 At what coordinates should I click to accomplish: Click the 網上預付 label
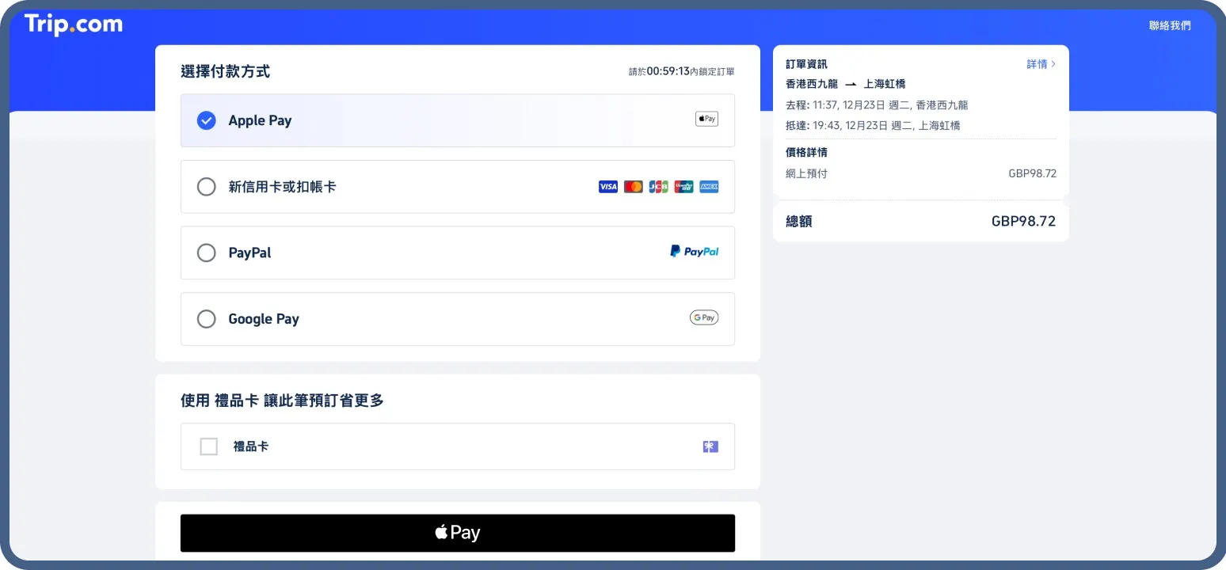[806, 173]
